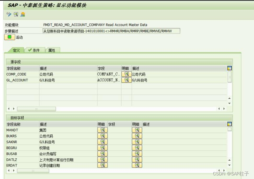Switch to the 条件 tab

coord(34,50)
